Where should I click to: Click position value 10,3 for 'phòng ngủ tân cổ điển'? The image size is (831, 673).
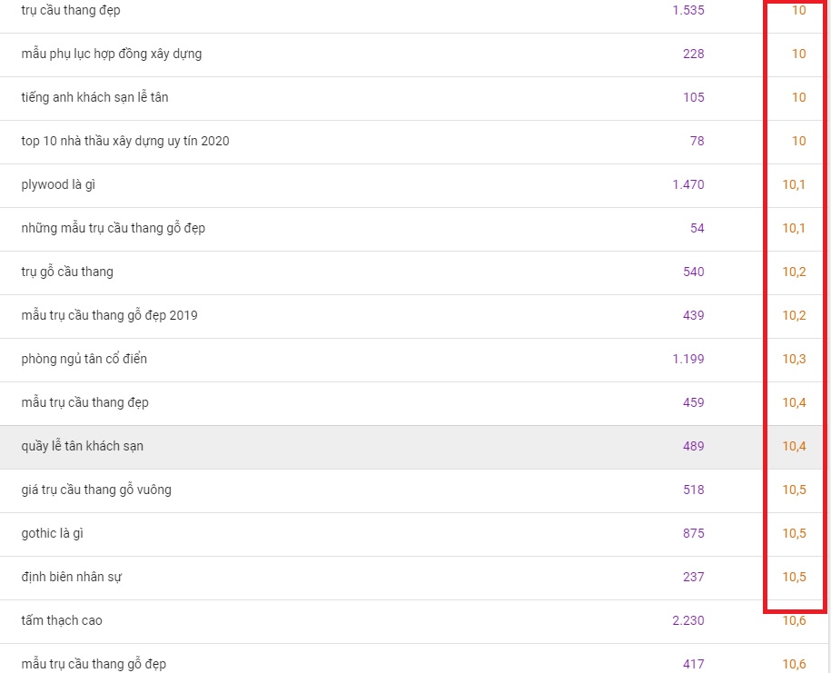pyautogui.click(x=794, y=359)
